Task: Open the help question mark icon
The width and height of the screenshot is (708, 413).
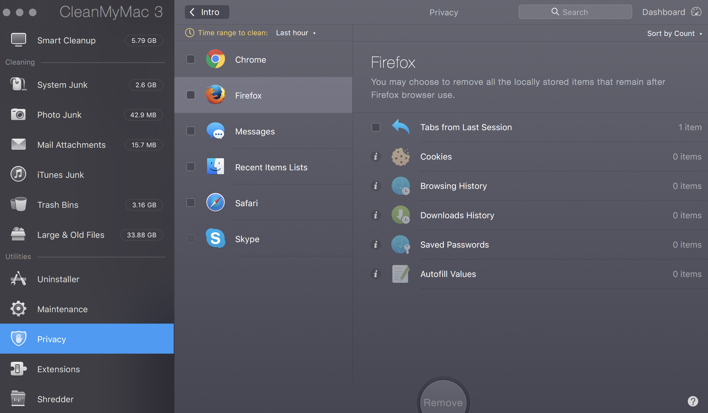Action: (x=693, y=401)
